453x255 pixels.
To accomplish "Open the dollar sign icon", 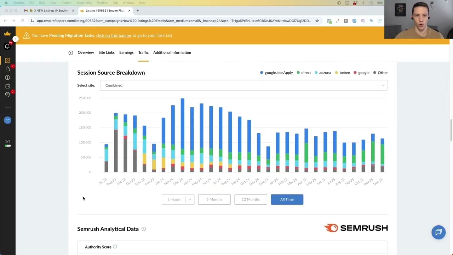I will (7, 78).
